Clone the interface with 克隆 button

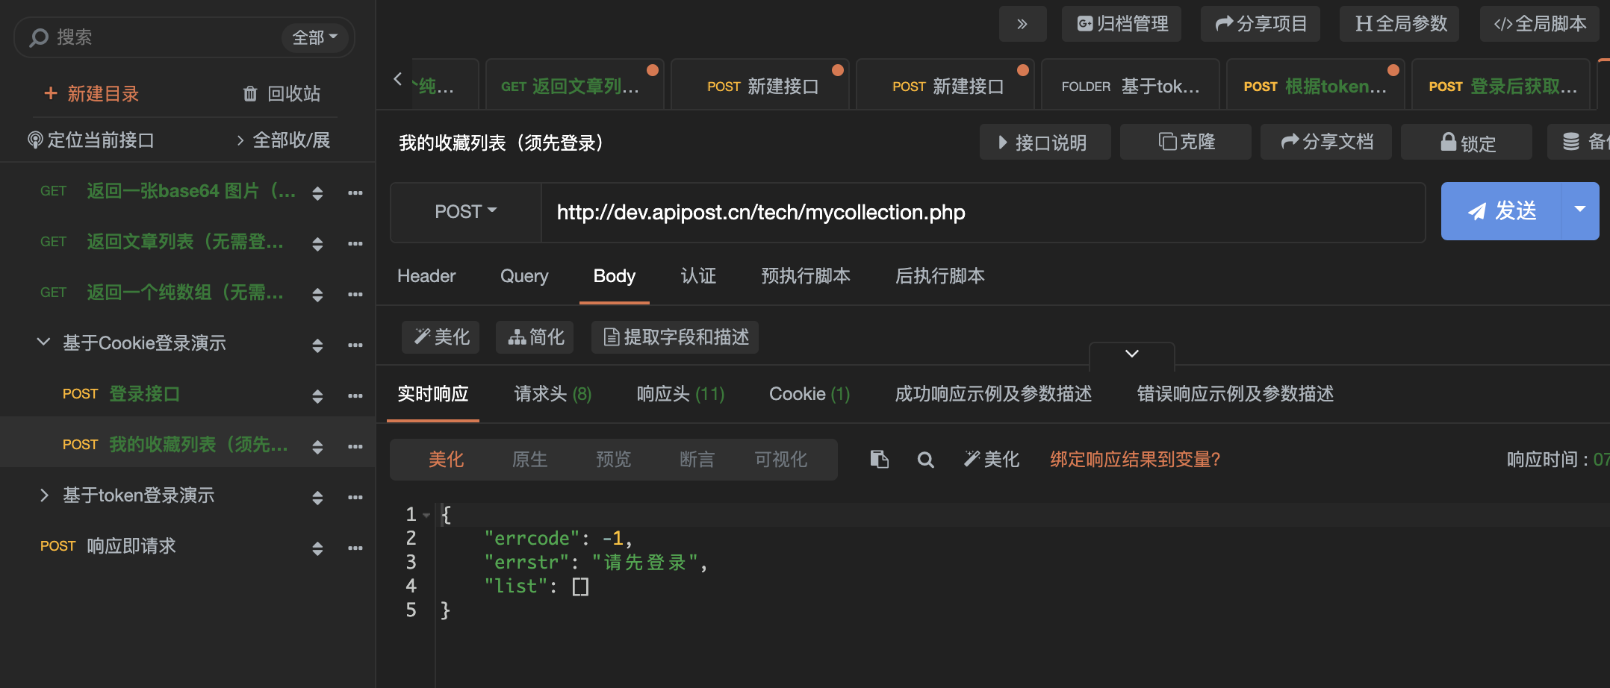(1186, 142)
